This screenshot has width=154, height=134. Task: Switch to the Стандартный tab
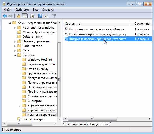99,124
